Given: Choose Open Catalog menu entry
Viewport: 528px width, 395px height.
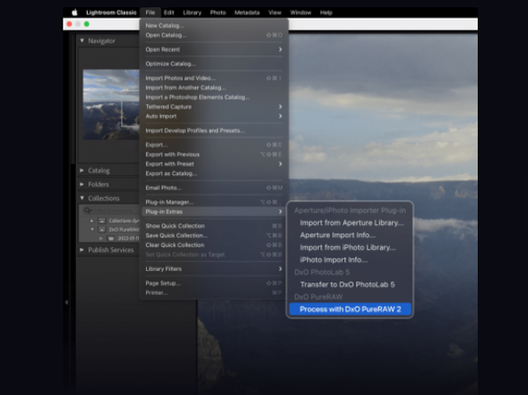Looking at the screenshot, I should (x=214, y=35).
